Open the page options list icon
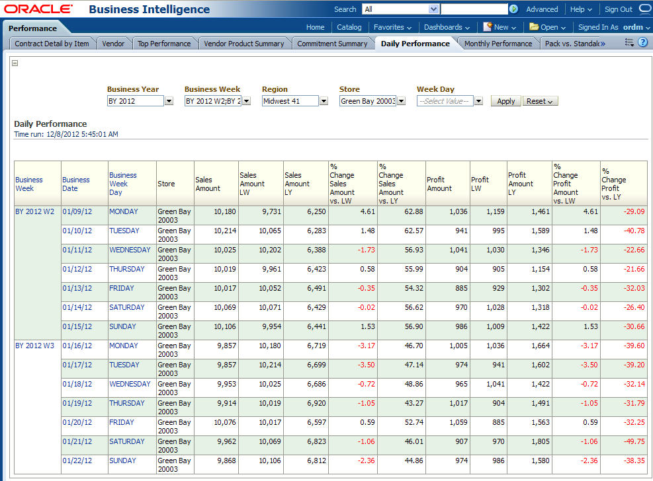Image resolution: width=653 pixels, height=481 pixels. pyautogui.click(x=629, y=42)
